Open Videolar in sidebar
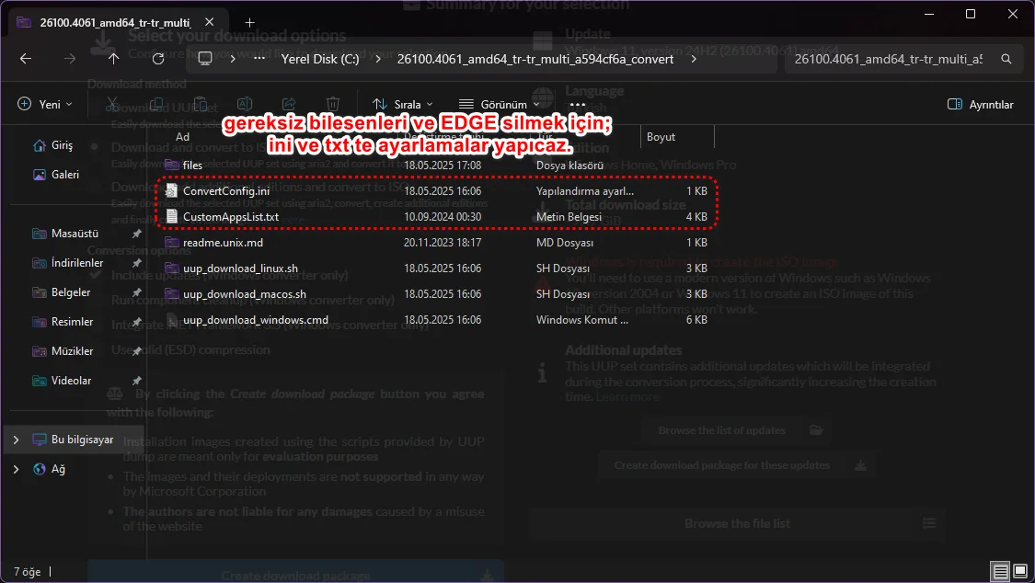The height and width of the screenshot is (583, 1035). [x=62, y=381]
